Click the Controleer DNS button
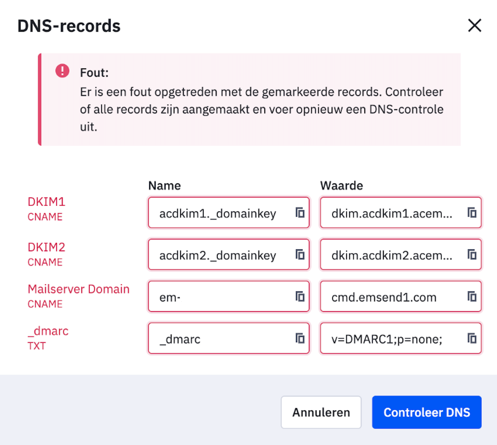 427,412
